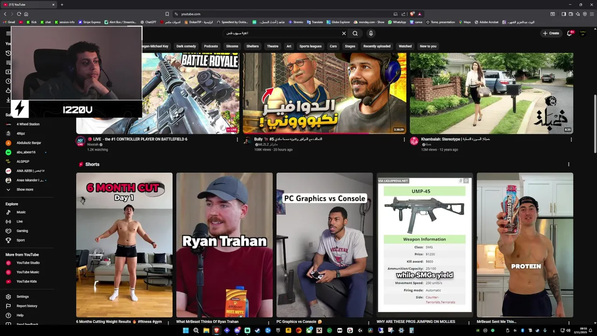Open File Explorer from the taskbar

tap(206, 330)
